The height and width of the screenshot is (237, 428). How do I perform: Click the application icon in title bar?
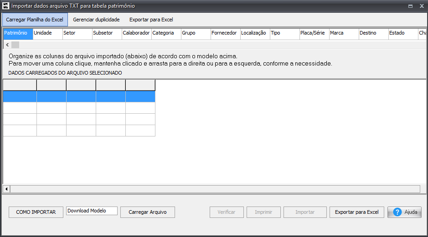(x=5, y=6)
